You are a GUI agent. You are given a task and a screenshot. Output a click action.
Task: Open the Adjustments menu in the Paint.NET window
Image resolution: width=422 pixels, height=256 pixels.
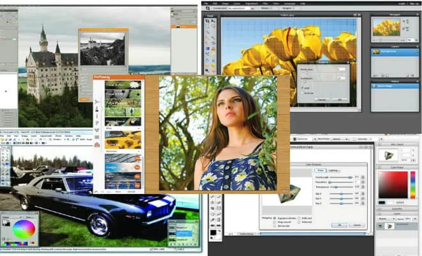46,136
